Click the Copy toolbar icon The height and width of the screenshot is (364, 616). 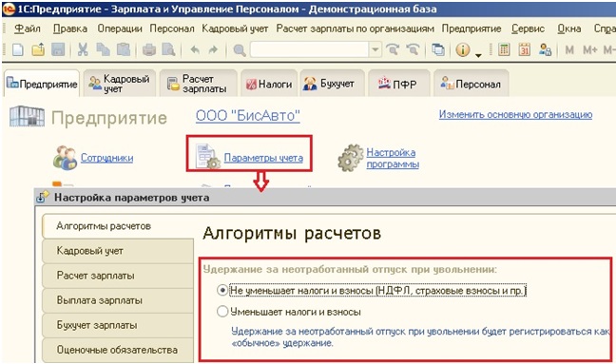click(103, 49)
